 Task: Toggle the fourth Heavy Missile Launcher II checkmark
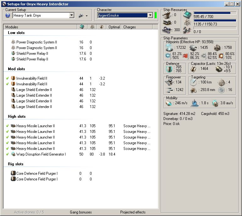tap(7, 143)
